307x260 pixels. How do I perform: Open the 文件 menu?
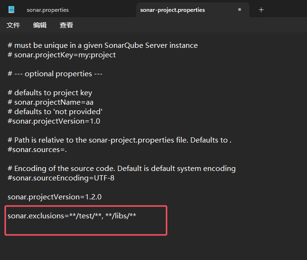click(x=13, y=25)
